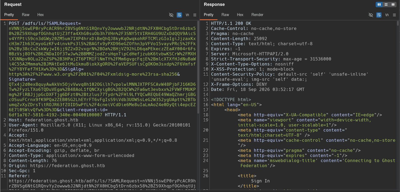Click the Sec-Gpc: 1 header line
The width and height of the screenshot is (400, 192).
(22, 171)
